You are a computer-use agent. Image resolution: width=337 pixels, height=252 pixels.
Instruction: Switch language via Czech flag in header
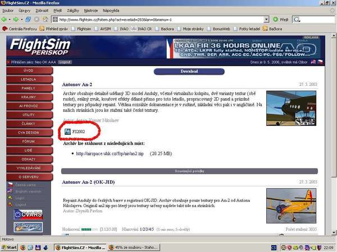click(320, 62)
